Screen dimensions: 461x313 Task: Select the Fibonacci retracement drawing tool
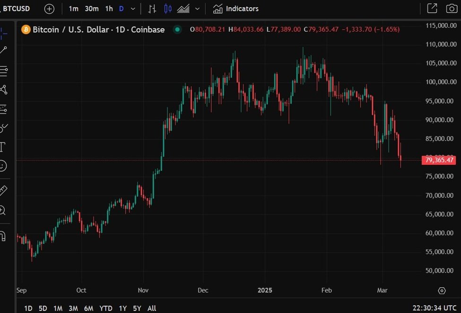tap(3, 71)
